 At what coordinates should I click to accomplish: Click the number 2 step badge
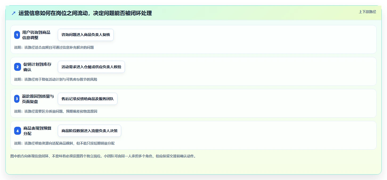pyautogui.click(x=17, y=67)
